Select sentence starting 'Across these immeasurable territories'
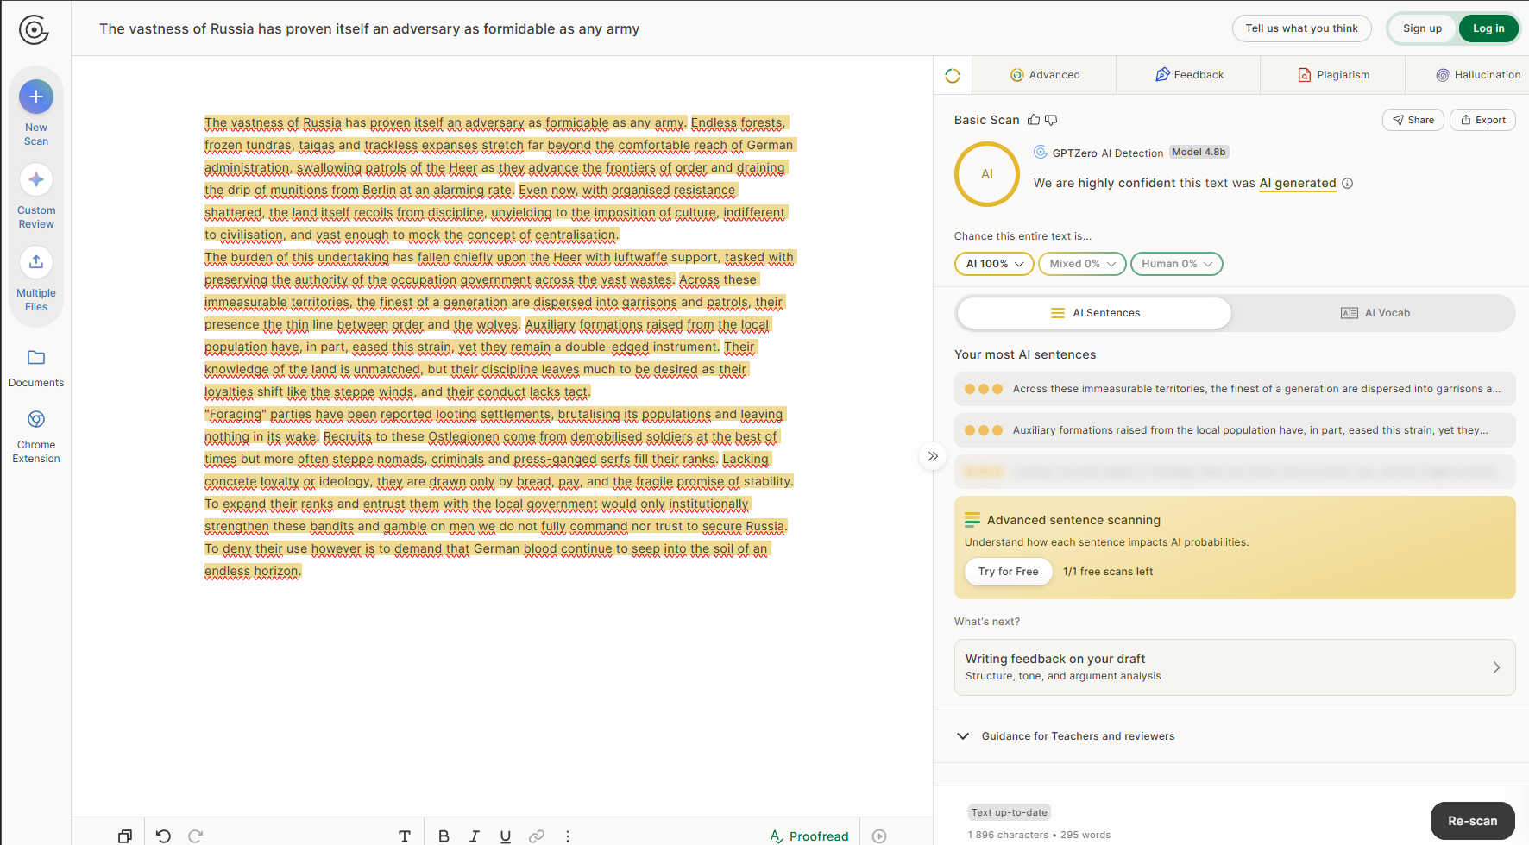Image resolution: width=1529 pixels, height=845 pixels. click(x=1235, y=389)
